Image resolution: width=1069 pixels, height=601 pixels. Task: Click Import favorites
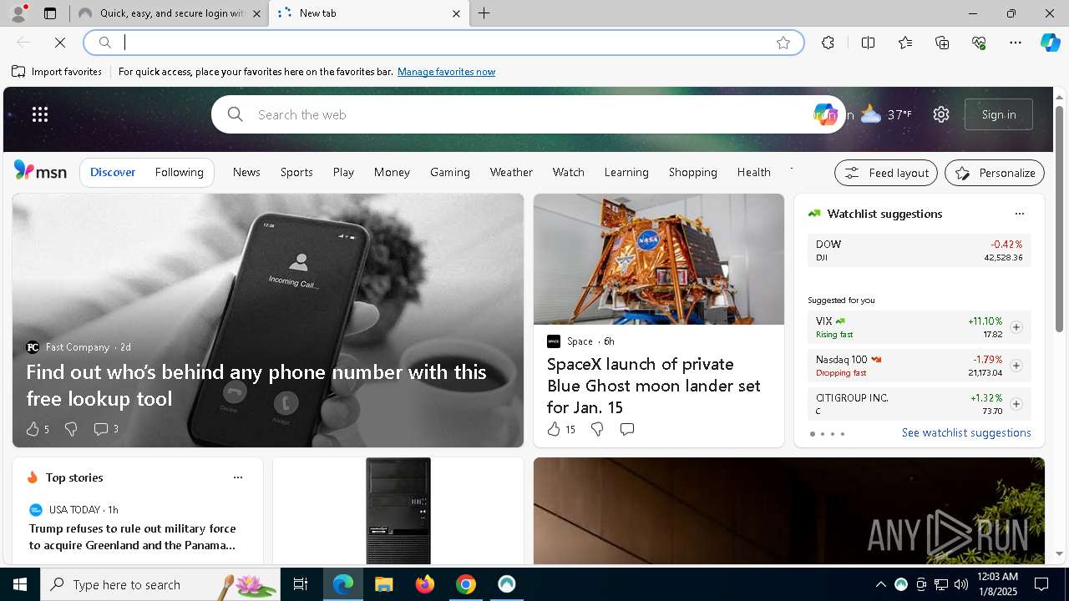(57, 72)
